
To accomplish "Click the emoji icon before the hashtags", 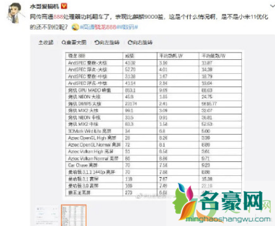I will pos(76,27).
